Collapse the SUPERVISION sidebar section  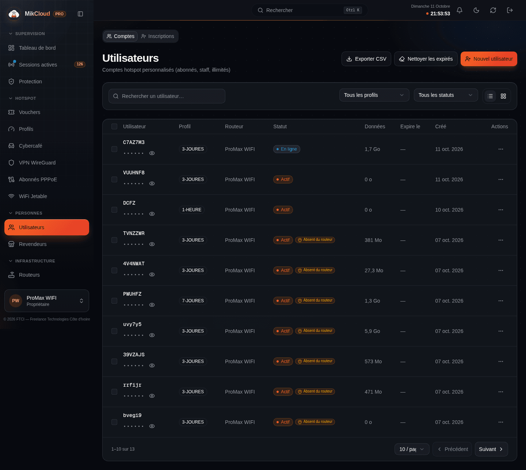(27, 34)
